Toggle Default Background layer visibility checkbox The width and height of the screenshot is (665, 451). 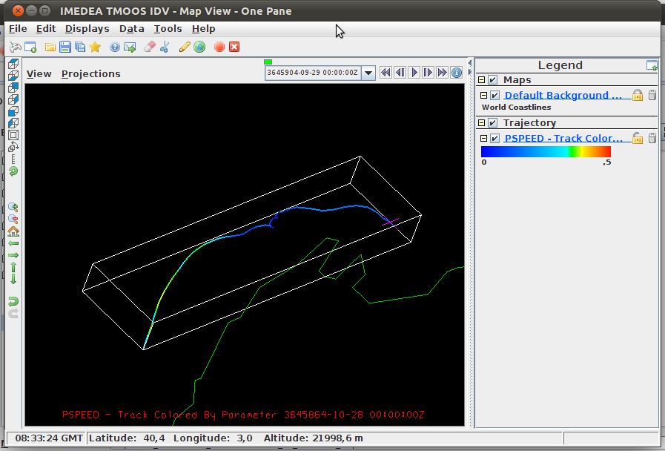click(x=494, y=95)
